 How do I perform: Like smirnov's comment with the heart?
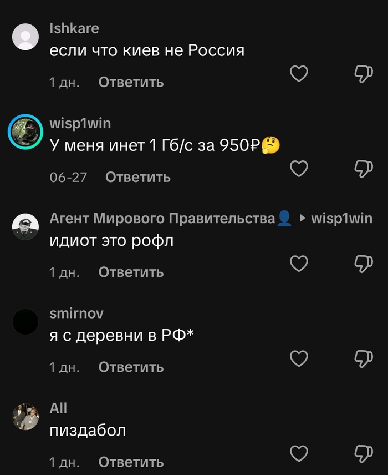pos(299,358)
